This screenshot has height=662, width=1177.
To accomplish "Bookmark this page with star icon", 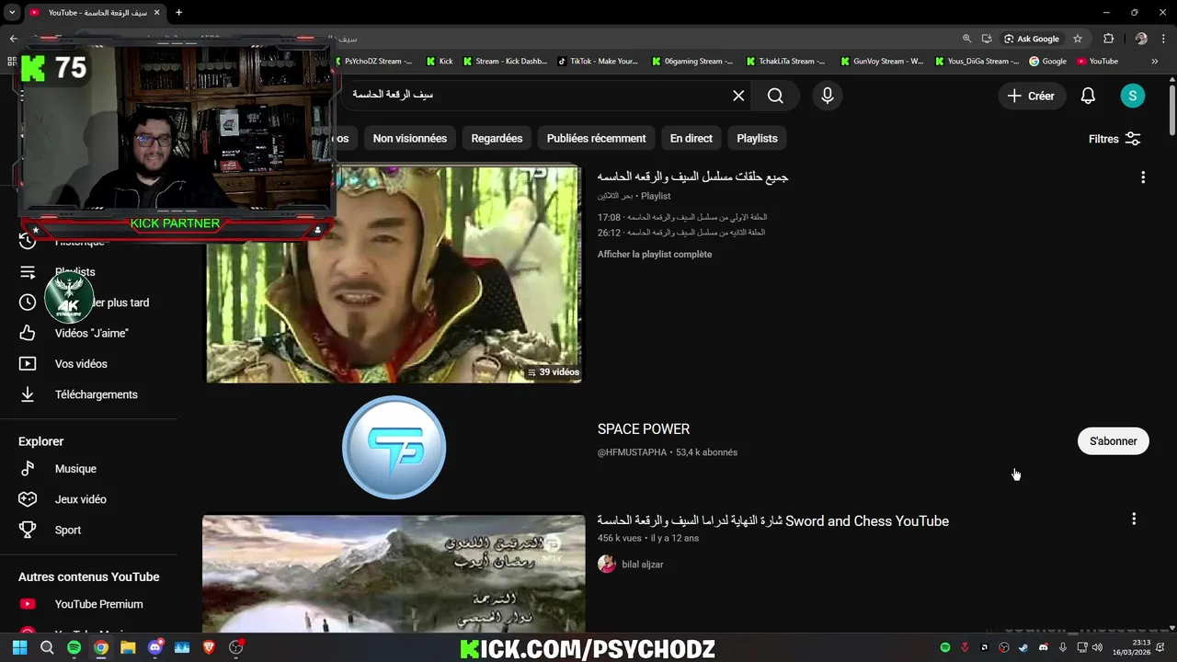I will tap(1078, 39).
